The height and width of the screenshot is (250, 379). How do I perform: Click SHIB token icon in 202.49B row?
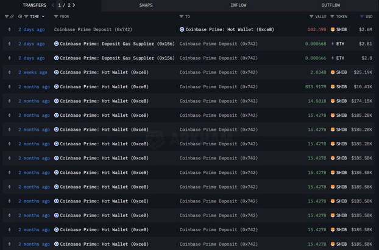coord(333,29)
